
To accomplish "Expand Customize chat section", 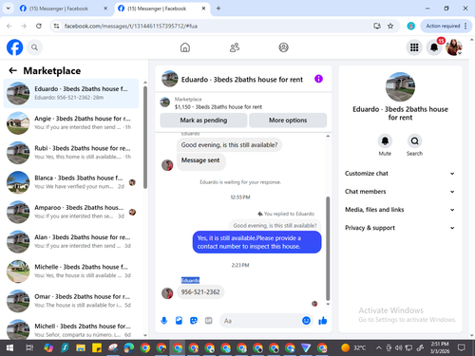I will [x=400, y=174].
